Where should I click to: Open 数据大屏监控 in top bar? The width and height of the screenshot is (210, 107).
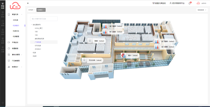159,3
